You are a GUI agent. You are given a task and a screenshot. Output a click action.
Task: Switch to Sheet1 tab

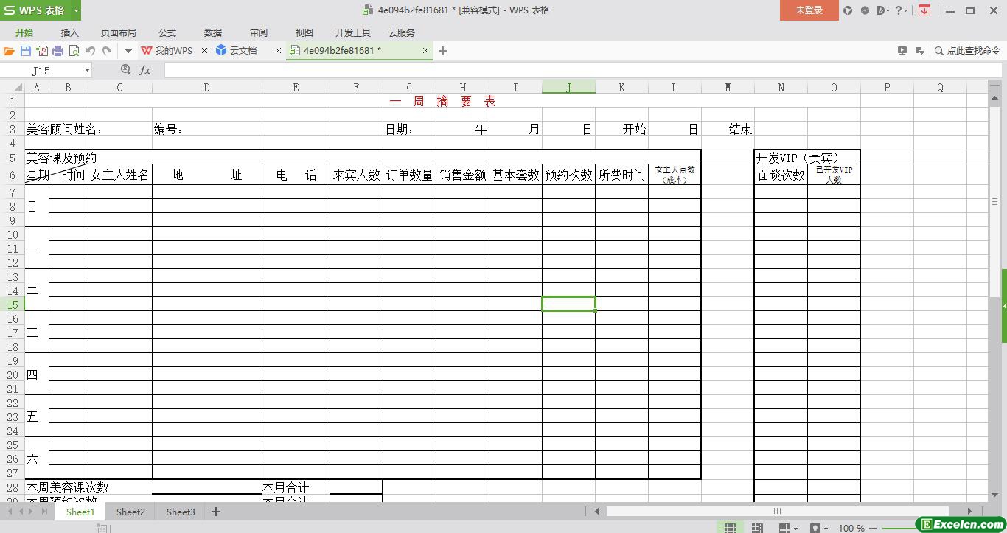pos(80,512)
